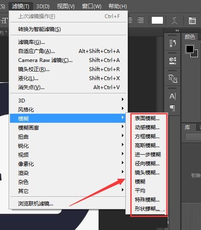Expand the 像素化 submenu
The height and width of the screenshot is (230, 201).
click(x=68, y=164)
